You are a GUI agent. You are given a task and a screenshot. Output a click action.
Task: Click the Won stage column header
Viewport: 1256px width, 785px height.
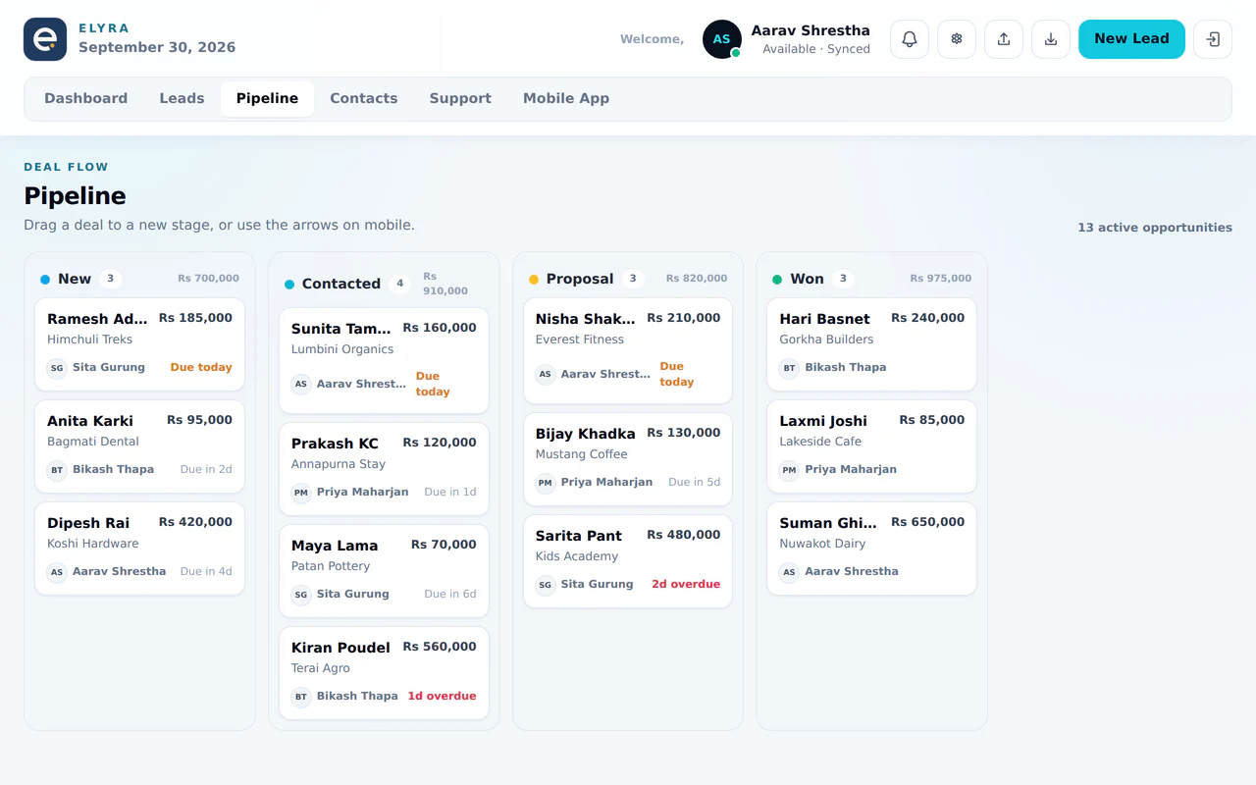coord(871,279)
